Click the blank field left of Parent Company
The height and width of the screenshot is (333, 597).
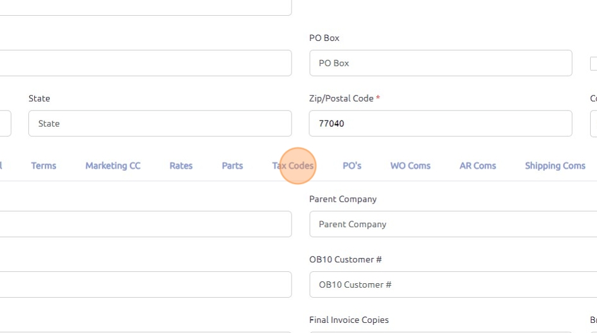[145, 224]
